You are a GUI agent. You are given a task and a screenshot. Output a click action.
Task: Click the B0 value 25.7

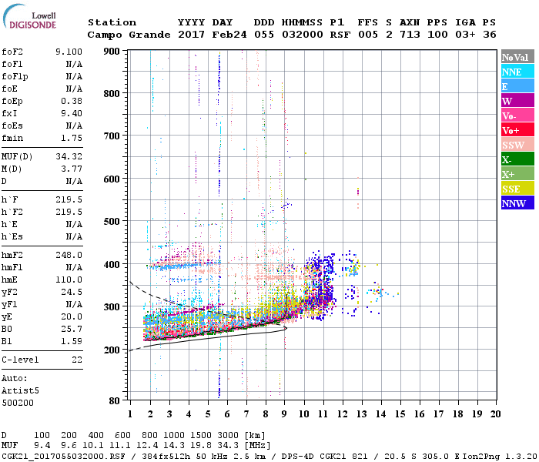click(72, 330)
